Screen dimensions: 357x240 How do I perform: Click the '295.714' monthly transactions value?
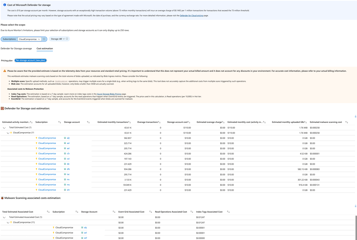click(x=128, y=175)
